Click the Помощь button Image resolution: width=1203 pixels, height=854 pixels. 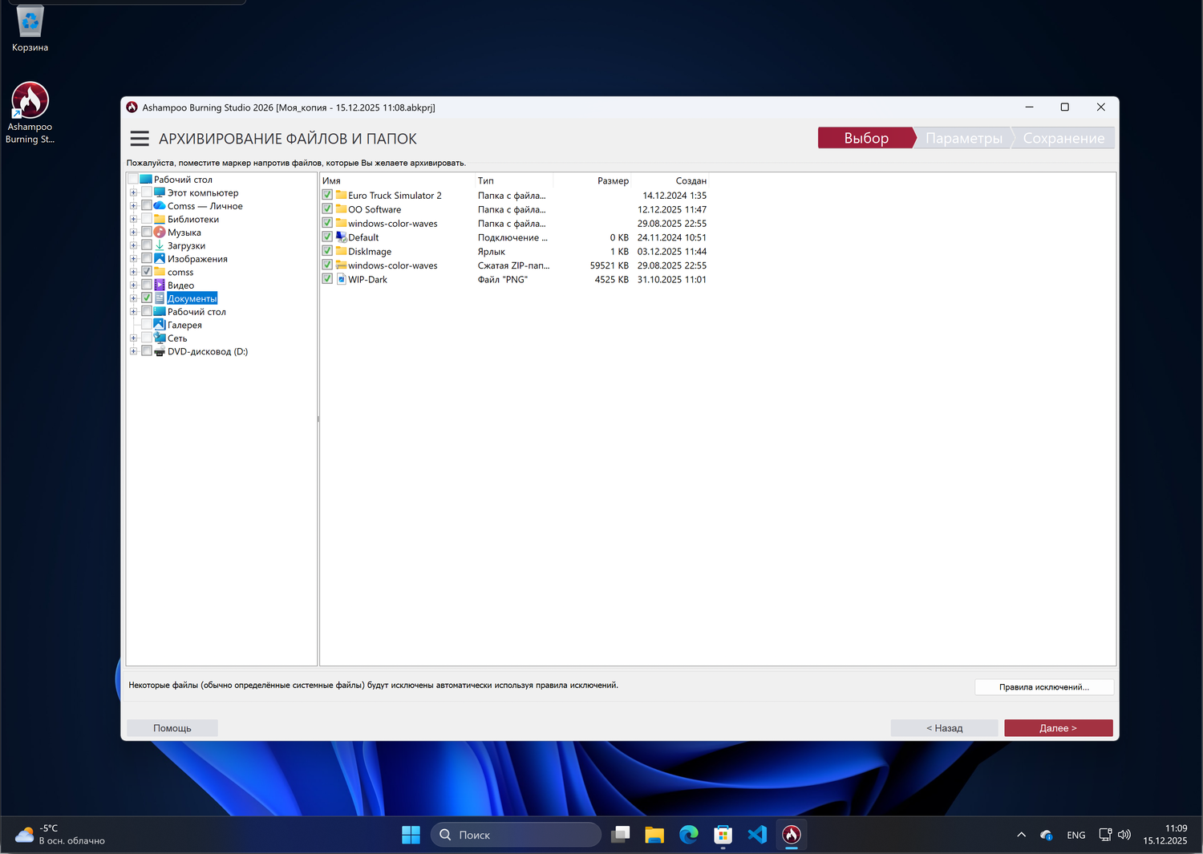(x=172, y=728)
